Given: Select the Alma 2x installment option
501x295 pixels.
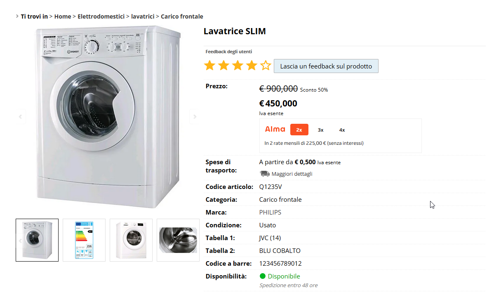Looking at the screenshot, I should (x=299, y=130).
